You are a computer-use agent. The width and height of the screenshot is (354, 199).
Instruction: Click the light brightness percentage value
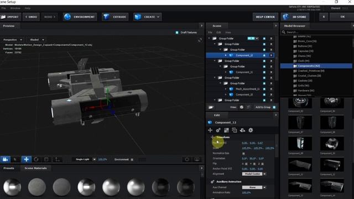[102, 160]
